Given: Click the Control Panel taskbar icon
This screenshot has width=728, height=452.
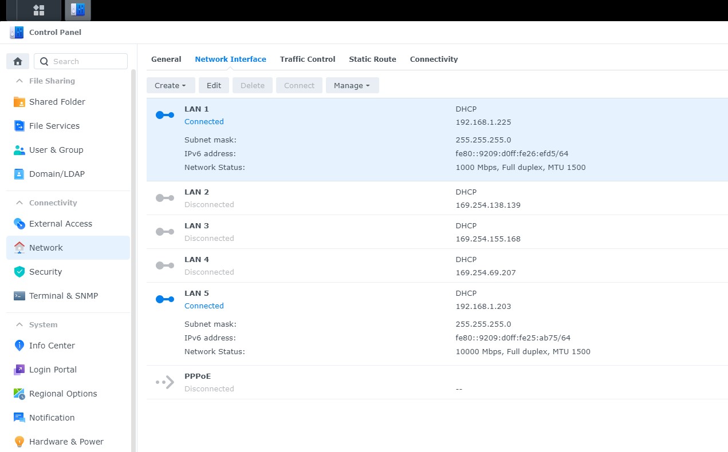Looking at the screenshot, I should coord(77,10).
